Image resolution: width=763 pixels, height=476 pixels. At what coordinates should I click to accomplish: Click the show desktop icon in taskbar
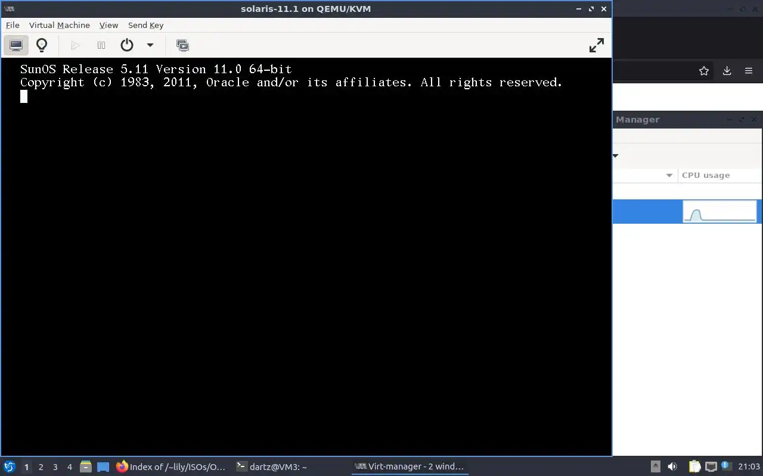(103, 467)
